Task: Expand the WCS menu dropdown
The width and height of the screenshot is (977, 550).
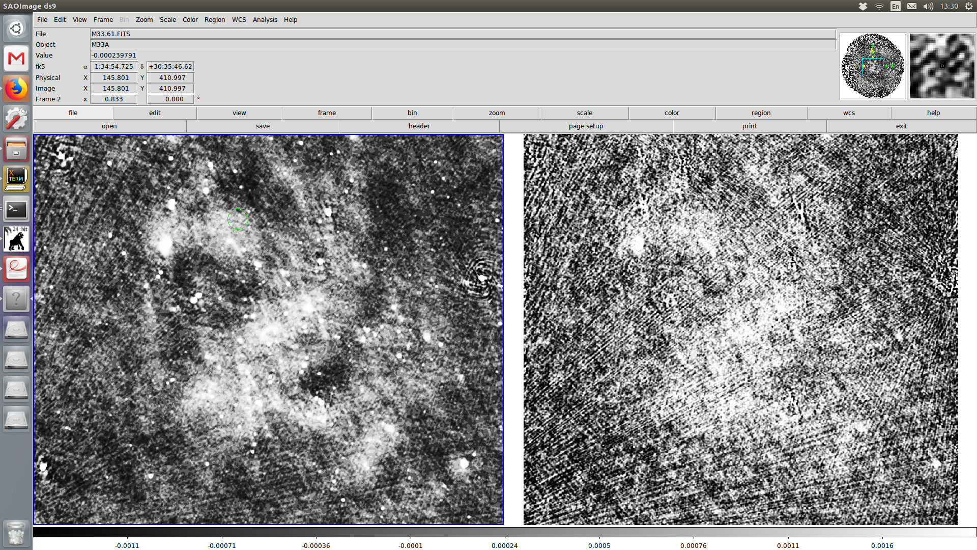Action: [239, 19]
